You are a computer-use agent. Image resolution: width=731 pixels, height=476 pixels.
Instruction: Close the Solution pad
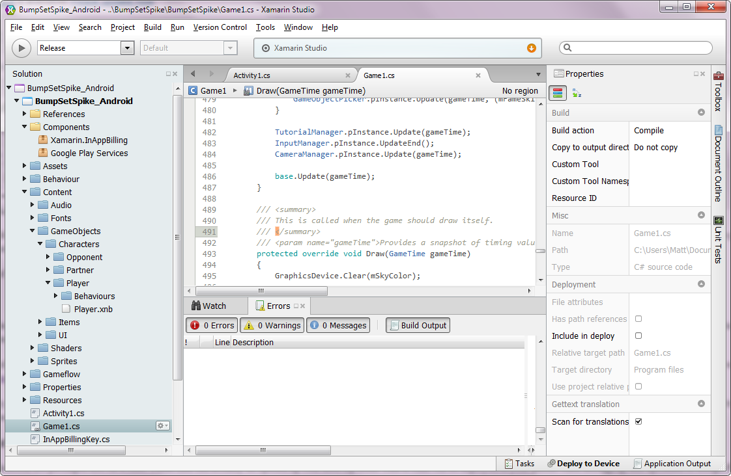(175, 74)
